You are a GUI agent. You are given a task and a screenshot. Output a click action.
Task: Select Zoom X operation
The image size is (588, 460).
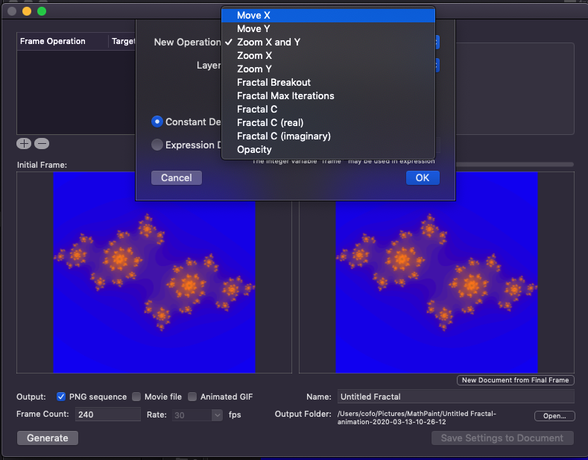tap(328, 55)
